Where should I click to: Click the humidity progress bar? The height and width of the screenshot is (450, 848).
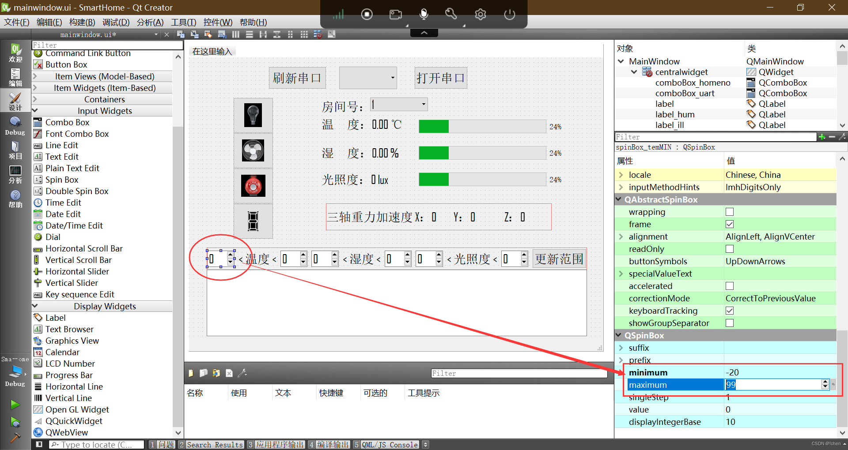point(482,153)
